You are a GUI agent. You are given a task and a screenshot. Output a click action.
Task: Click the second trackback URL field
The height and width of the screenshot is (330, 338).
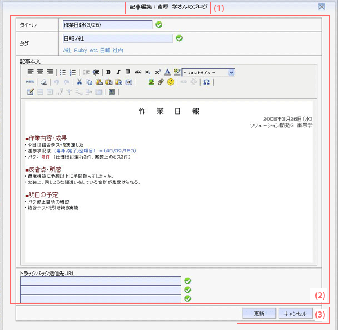click(x=101, y=290)
